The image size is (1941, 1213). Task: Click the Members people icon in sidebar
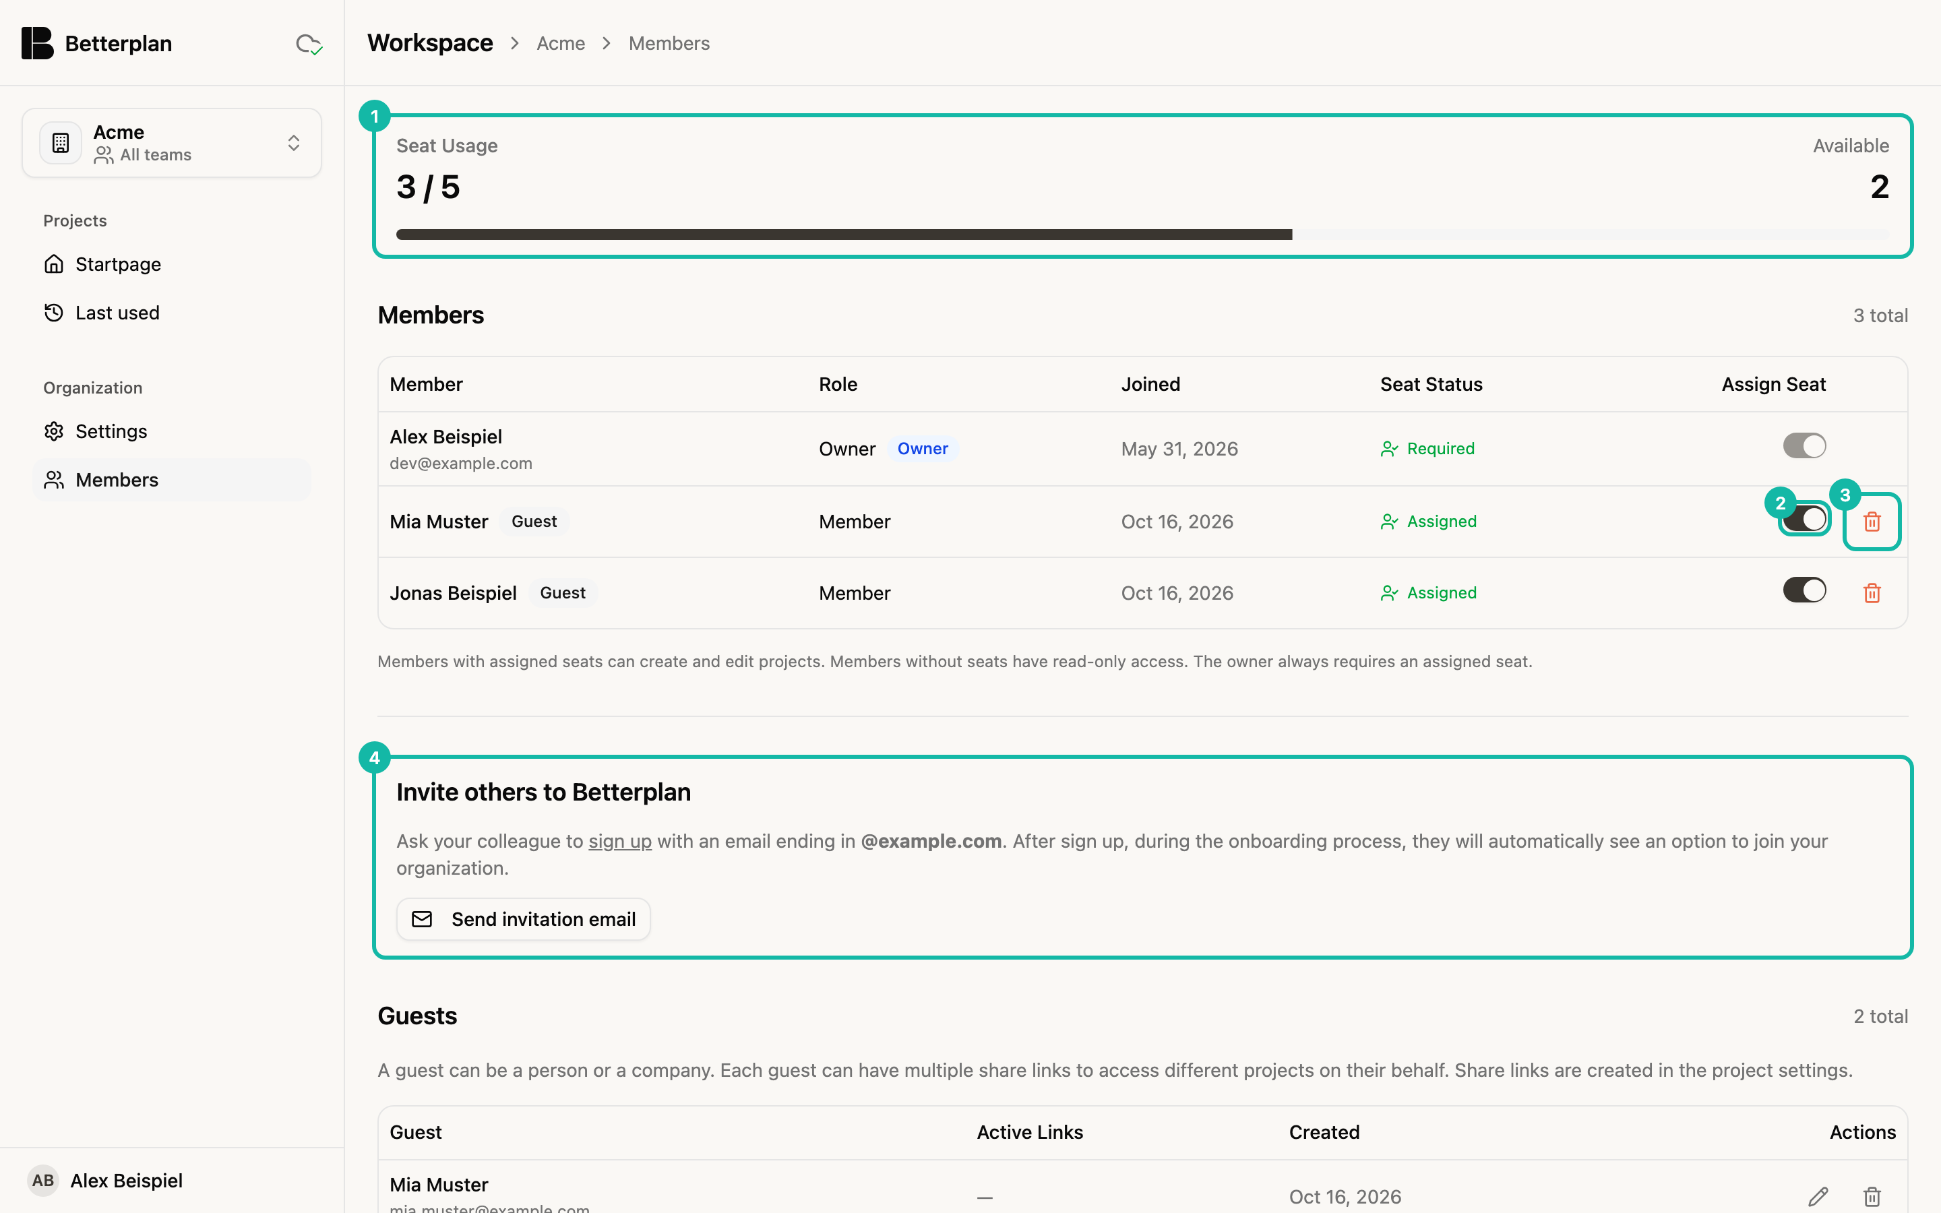point(54,480)
